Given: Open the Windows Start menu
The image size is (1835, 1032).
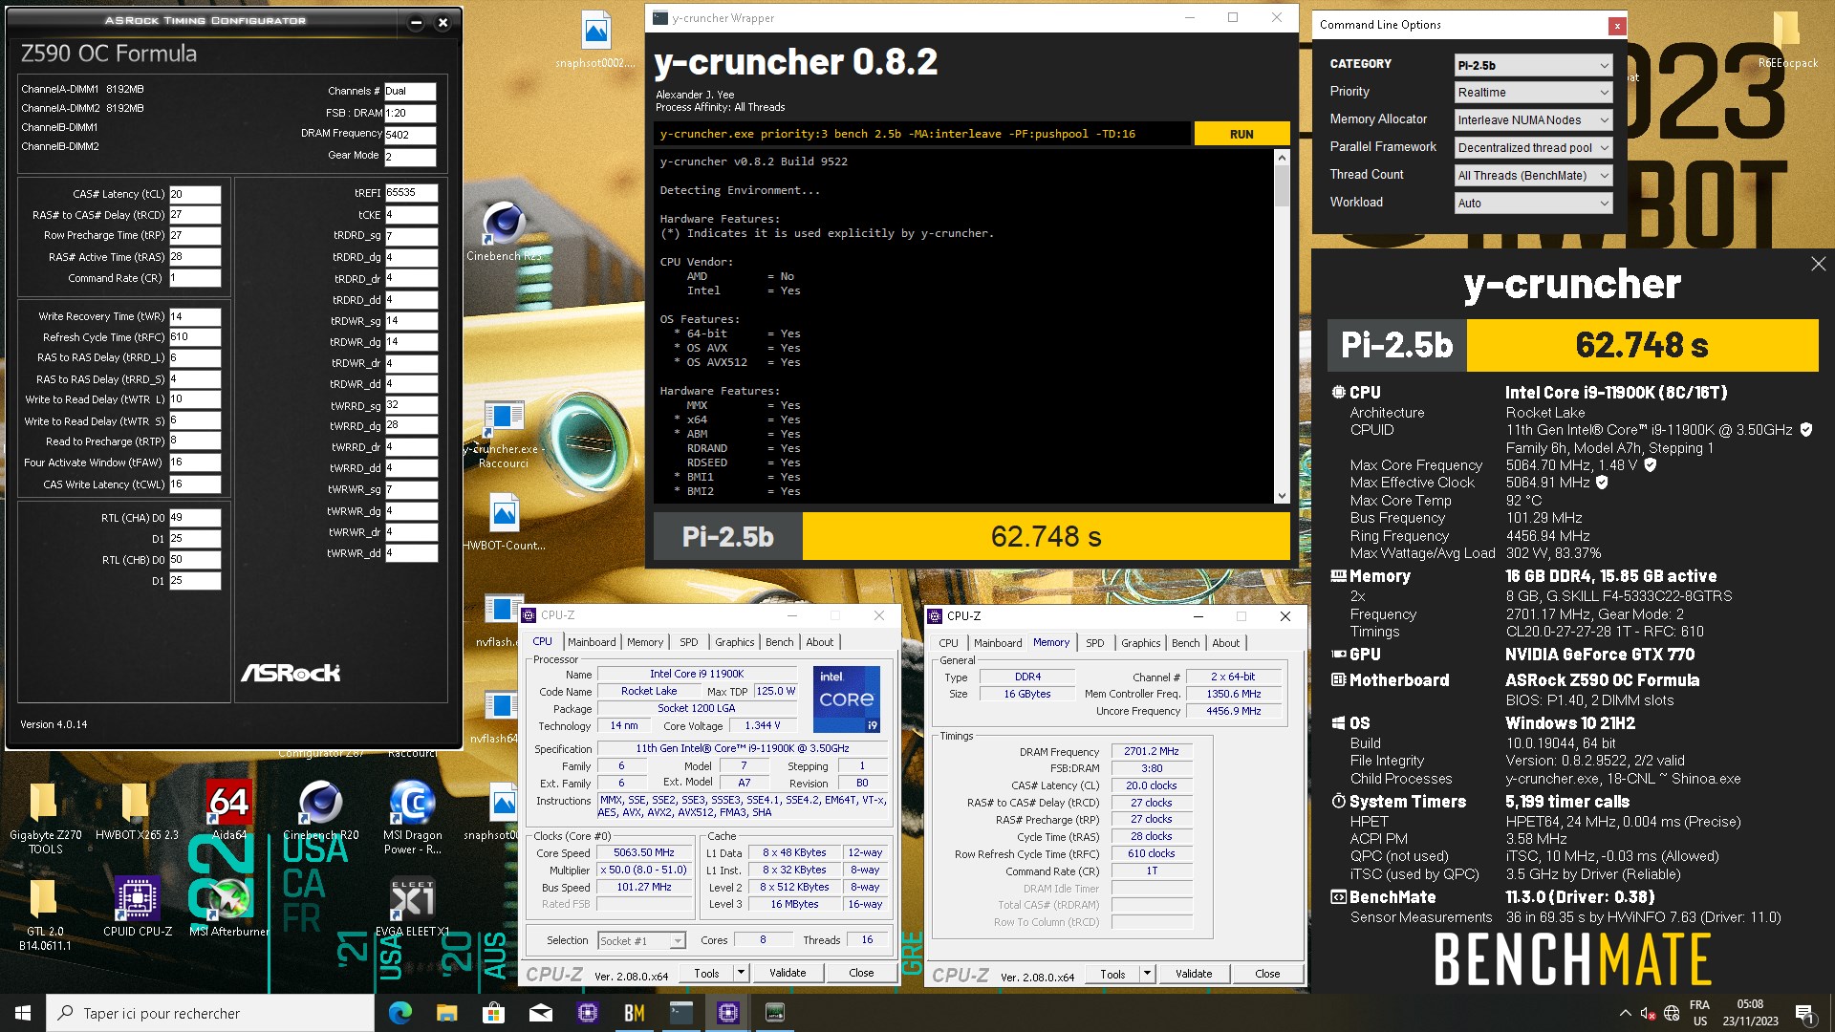Looking at the screenshot, I should [x=23, y=1013].
